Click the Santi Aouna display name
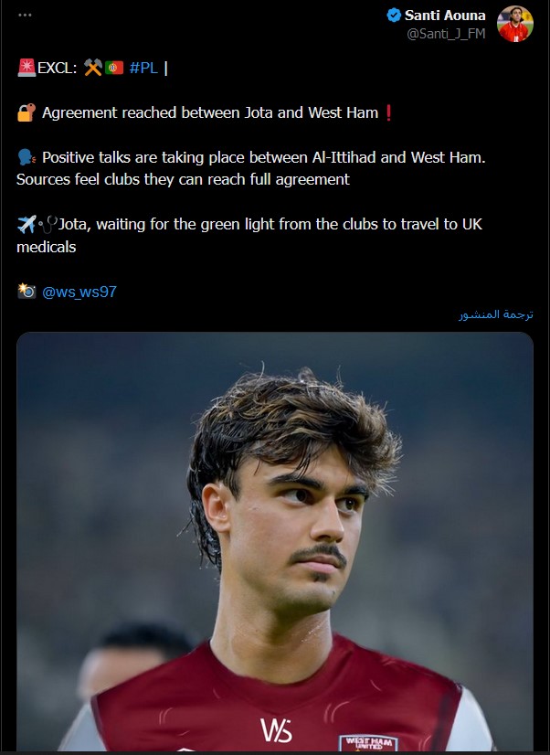The image size is (550, 755). (x=445, y=16)
